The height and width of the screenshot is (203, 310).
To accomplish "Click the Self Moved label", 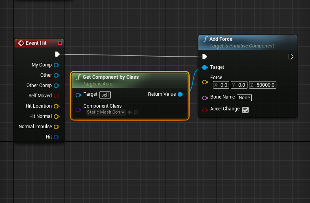I will point(40,96).
